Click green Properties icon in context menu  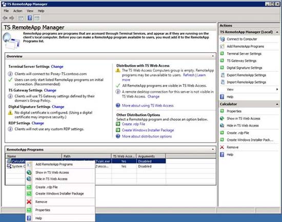pos(29,210)
